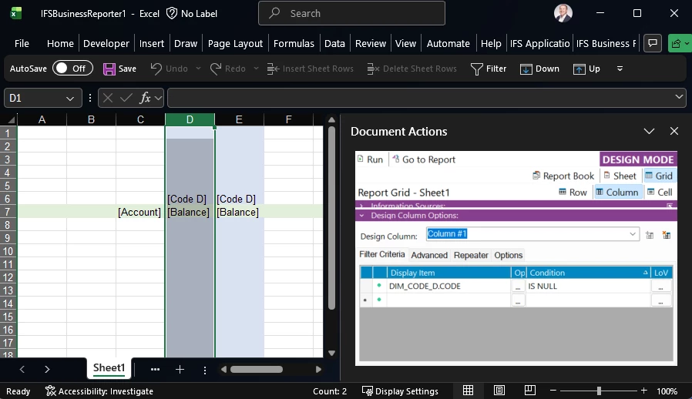
Task: Click Go to Report button
Action: 424,159
